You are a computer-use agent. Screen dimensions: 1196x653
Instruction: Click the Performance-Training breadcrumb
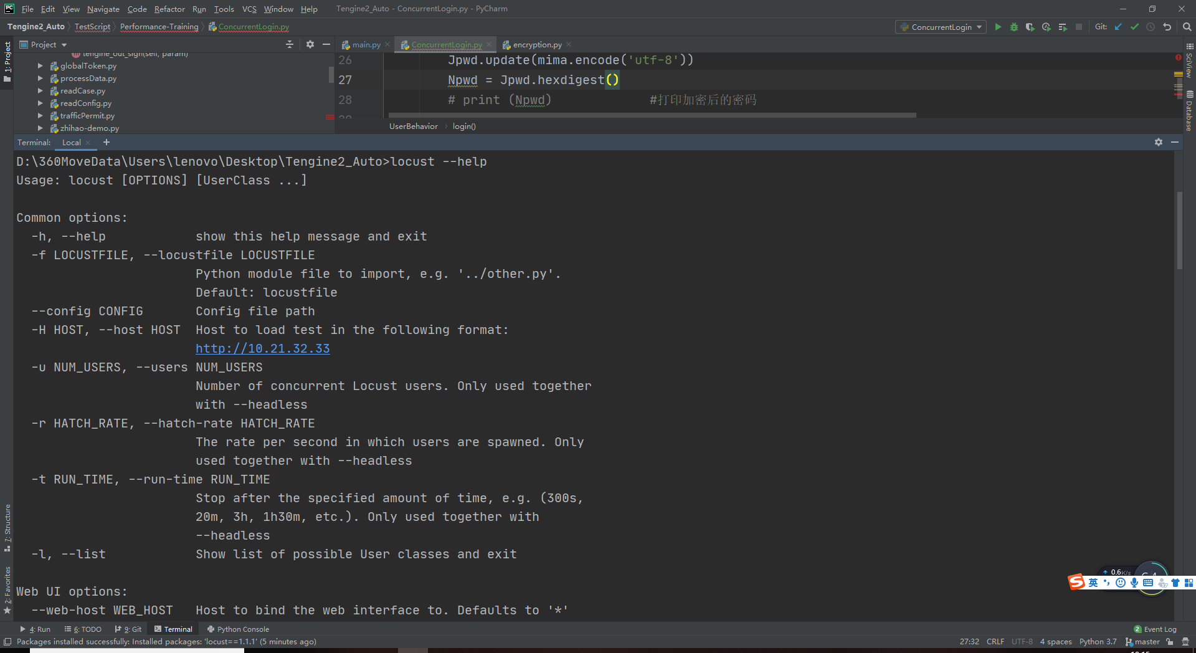pyautogui.click(x=159, y=27)
